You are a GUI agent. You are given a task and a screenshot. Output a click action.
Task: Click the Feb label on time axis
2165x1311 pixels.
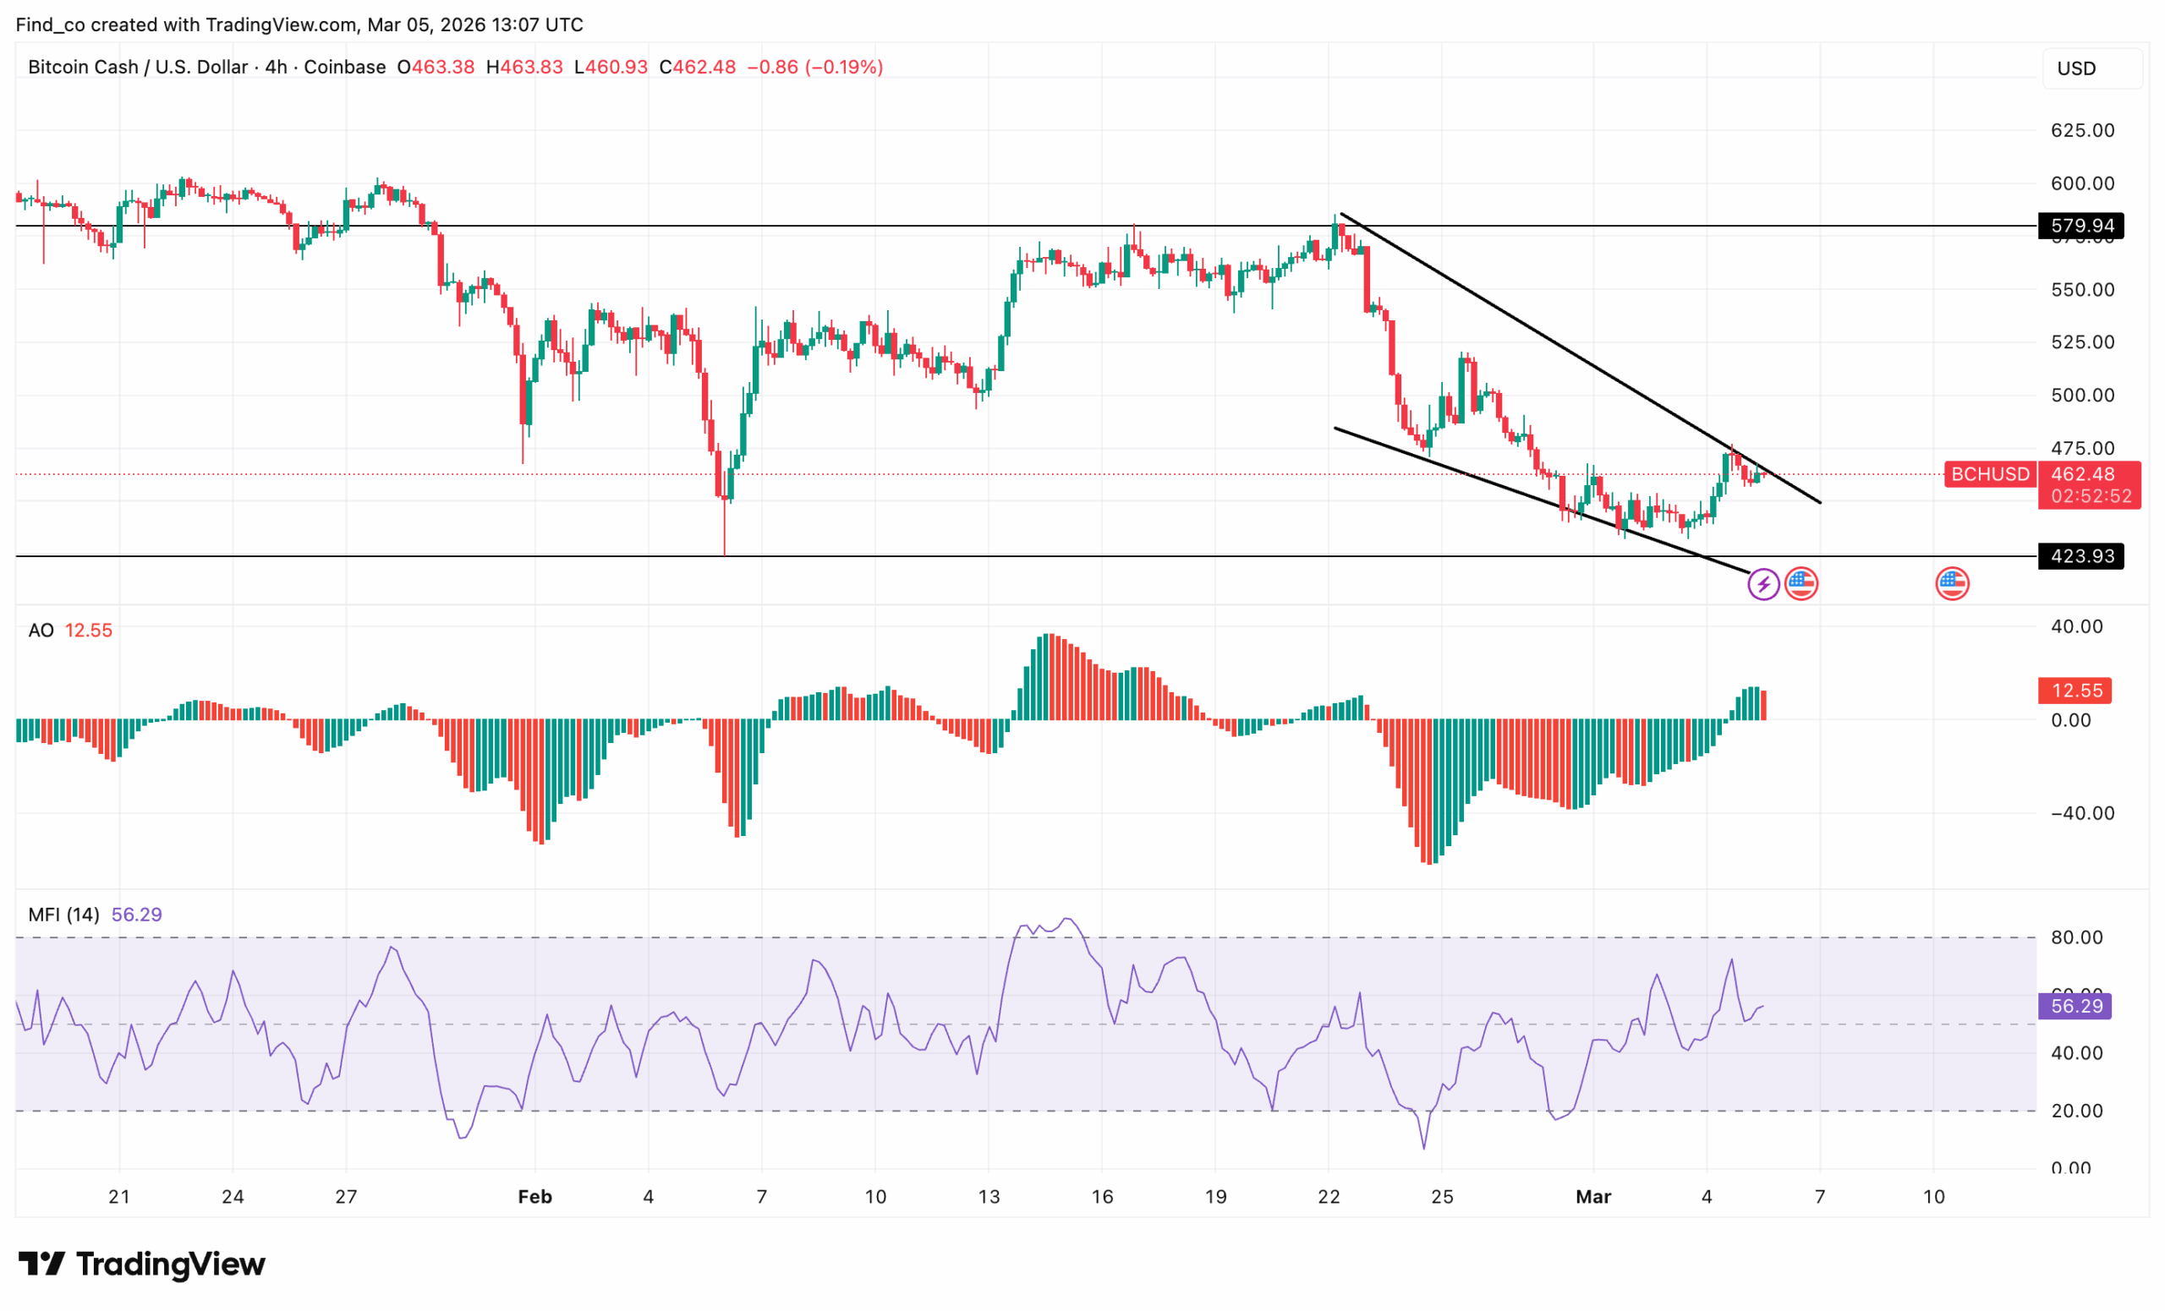click(535, 1197)
